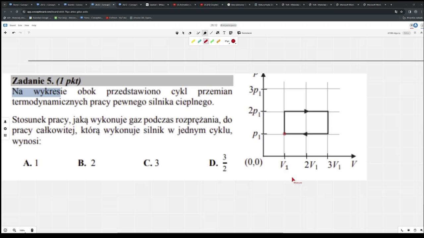
Task: Click the physics task image on board
Action: 184,127
